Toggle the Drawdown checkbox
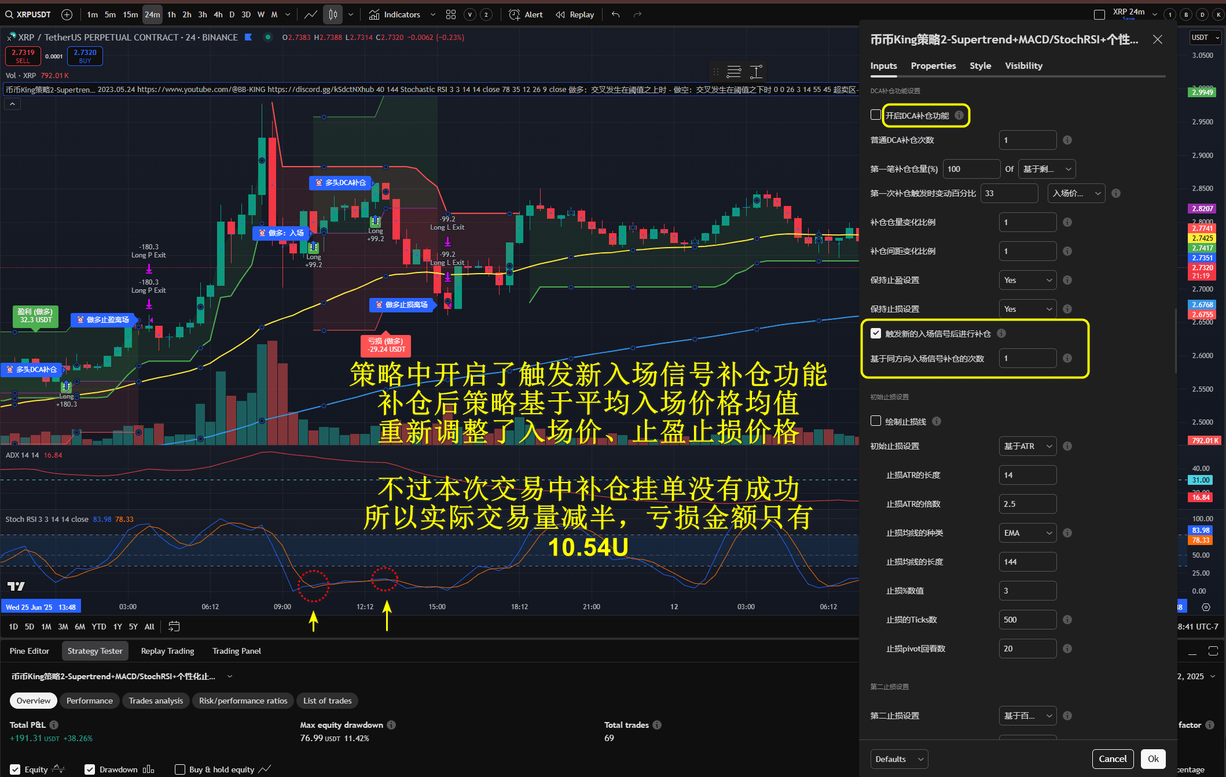The height and width of the screenshot is (777, 1226). (x=90, y=769)
